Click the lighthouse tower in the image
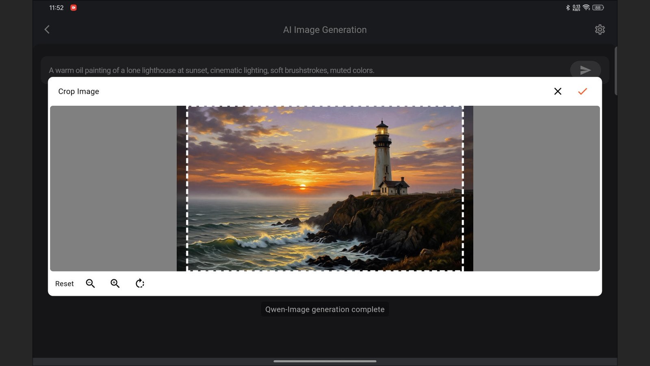 click(x=382, y=159)
